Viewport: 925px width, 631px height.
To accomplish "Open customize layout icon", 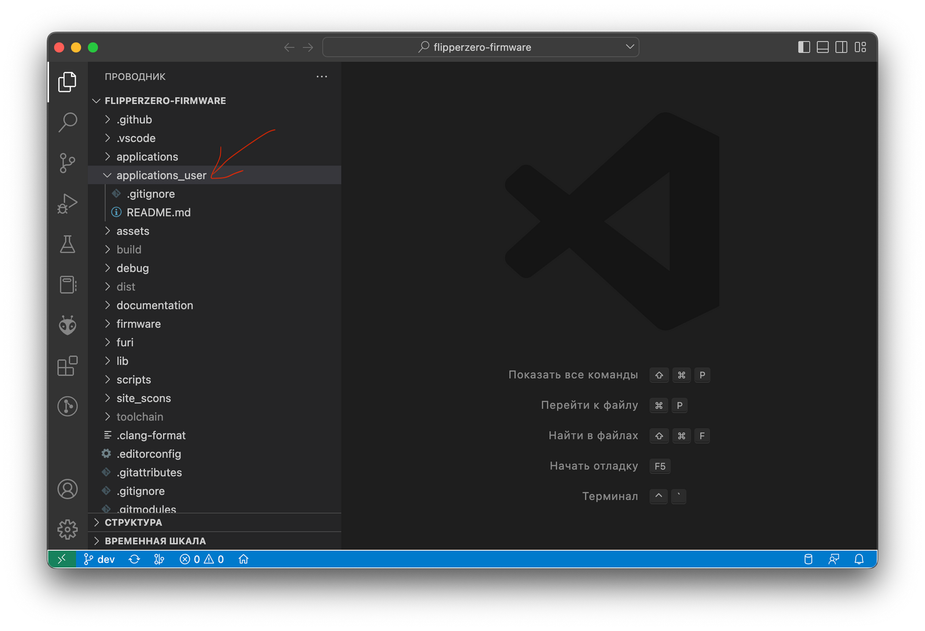I will pos(861,47).
